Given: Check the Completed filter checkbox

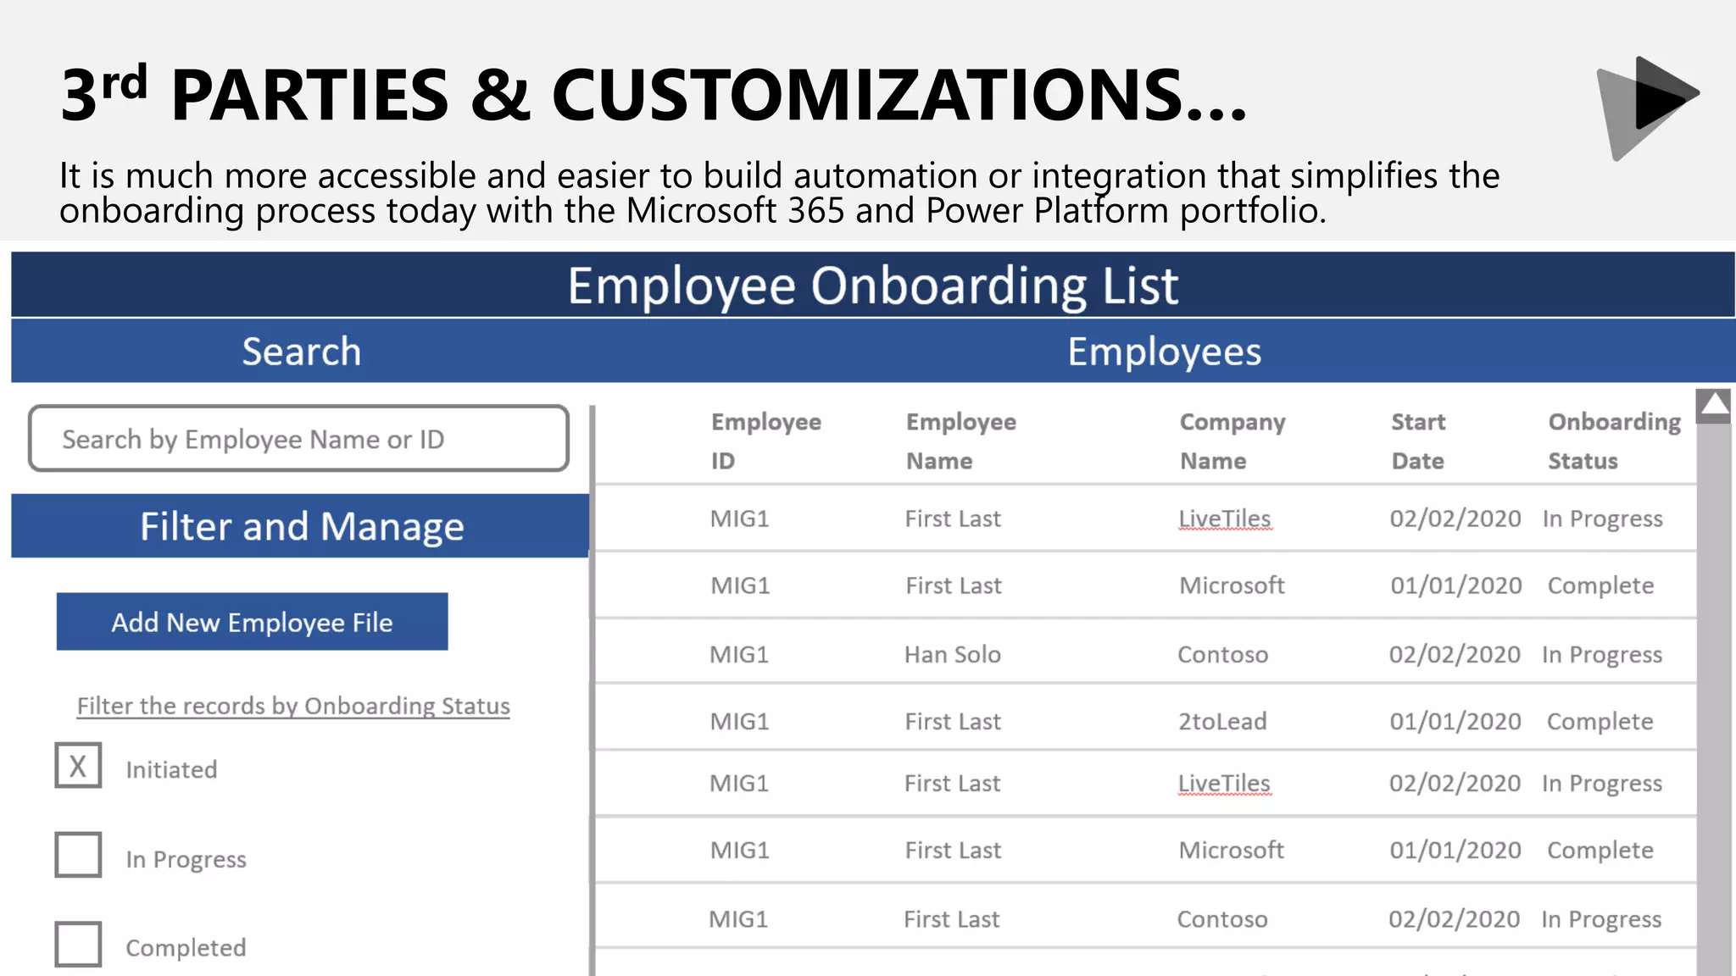Looking at the screenshot, I should (x=78, y=944).
